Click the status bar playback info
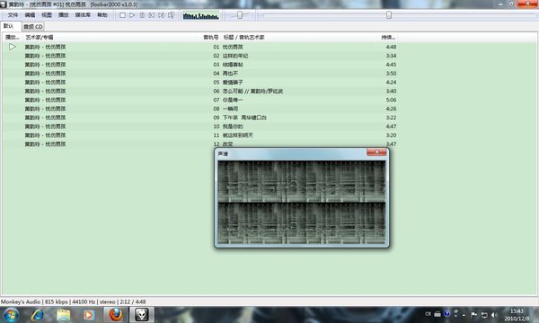 coord(74,302)
